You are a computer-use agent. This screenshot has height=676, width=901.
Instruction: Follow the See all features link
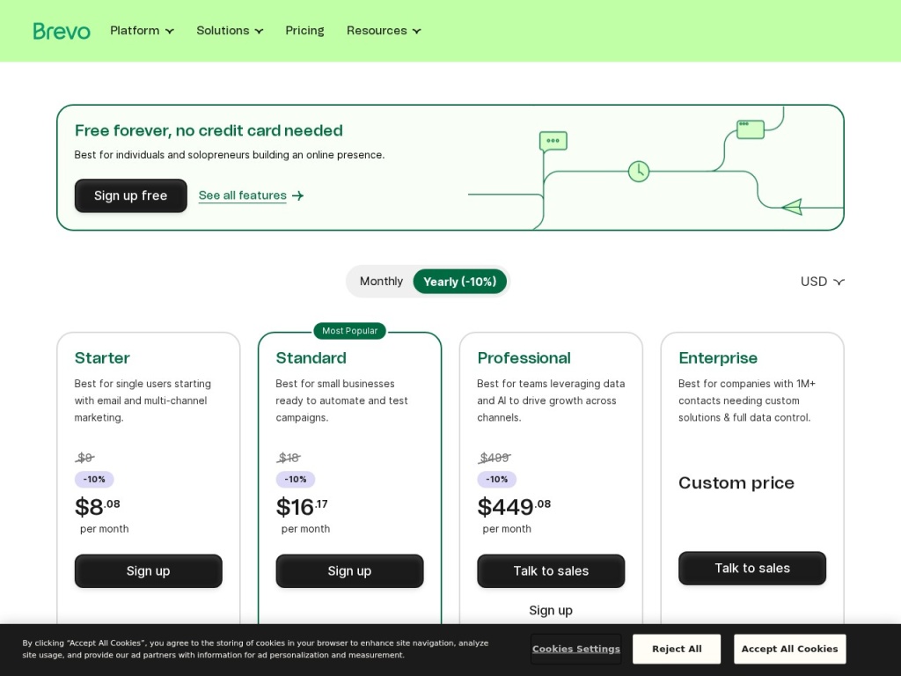(x=243, y=195)
